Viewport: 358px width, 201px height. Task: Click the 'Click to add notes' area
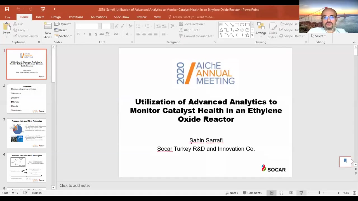pos(75,185)
